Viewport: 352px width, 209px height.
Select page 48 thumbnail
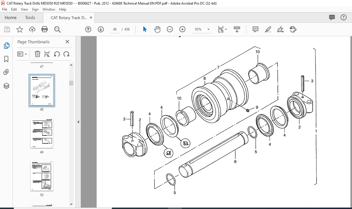pyautogui.click(x=42, y=90)
